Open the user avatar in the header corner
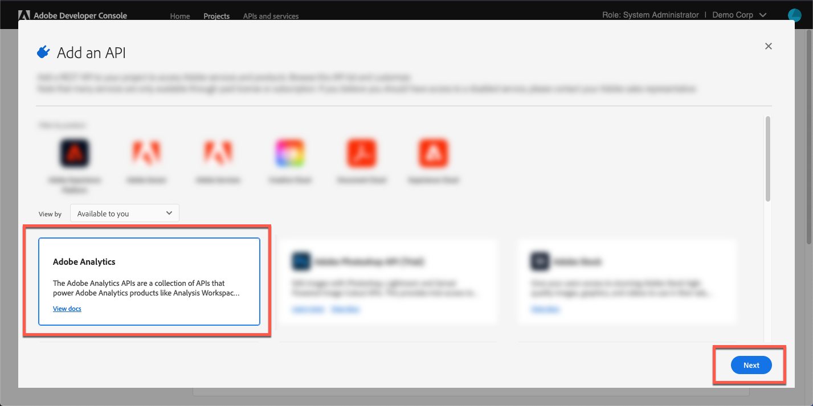 pos(795,15)
